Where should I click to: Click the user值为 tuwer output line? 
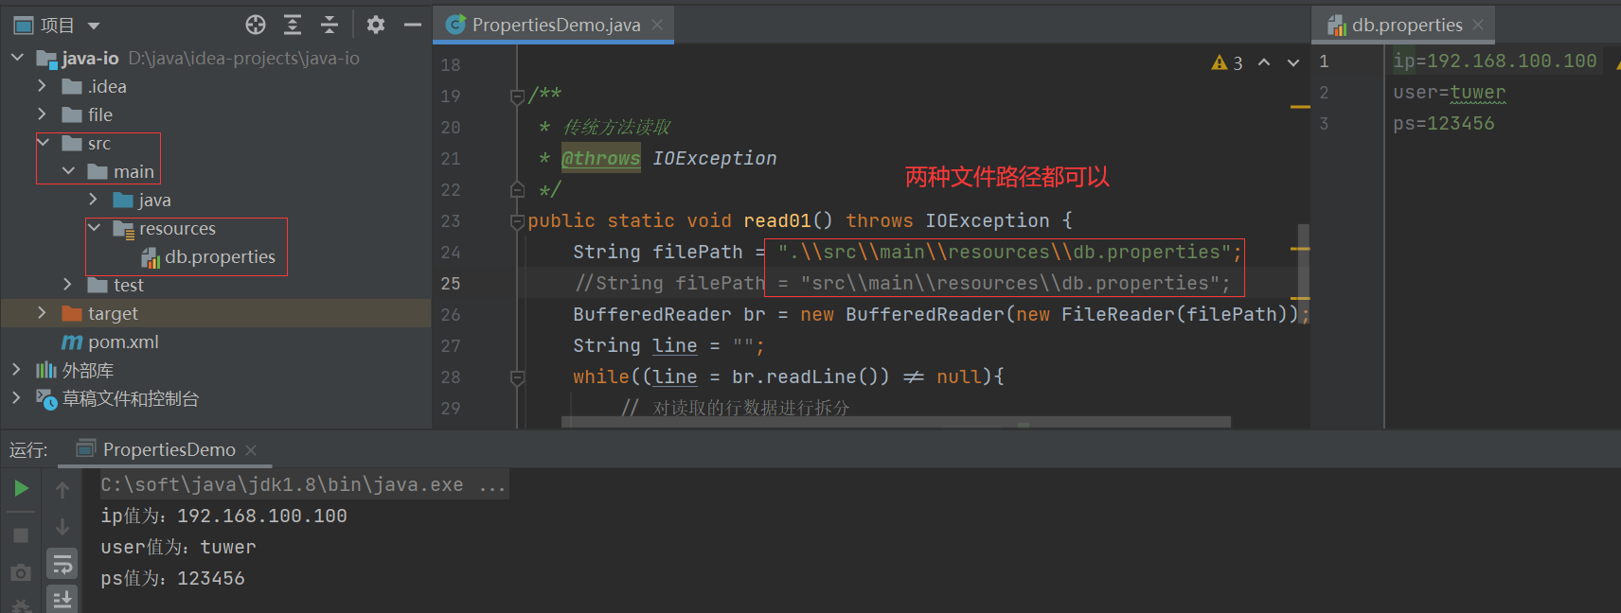point(178,547)
